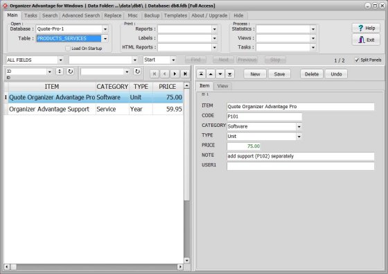Click the Previous search button

coord(247,60)
